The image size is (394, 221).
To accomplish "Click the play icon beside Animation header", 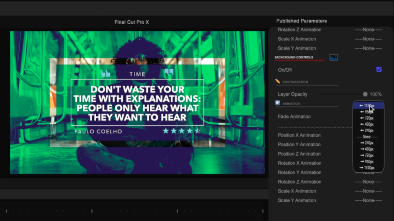I will pyautogui.click(x=277, y=103).
